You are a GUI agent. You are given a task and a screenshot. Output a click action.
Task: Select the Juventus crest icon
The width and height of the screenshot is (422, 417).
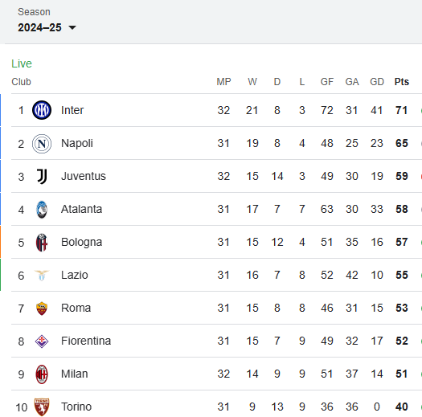coord(42,177)
